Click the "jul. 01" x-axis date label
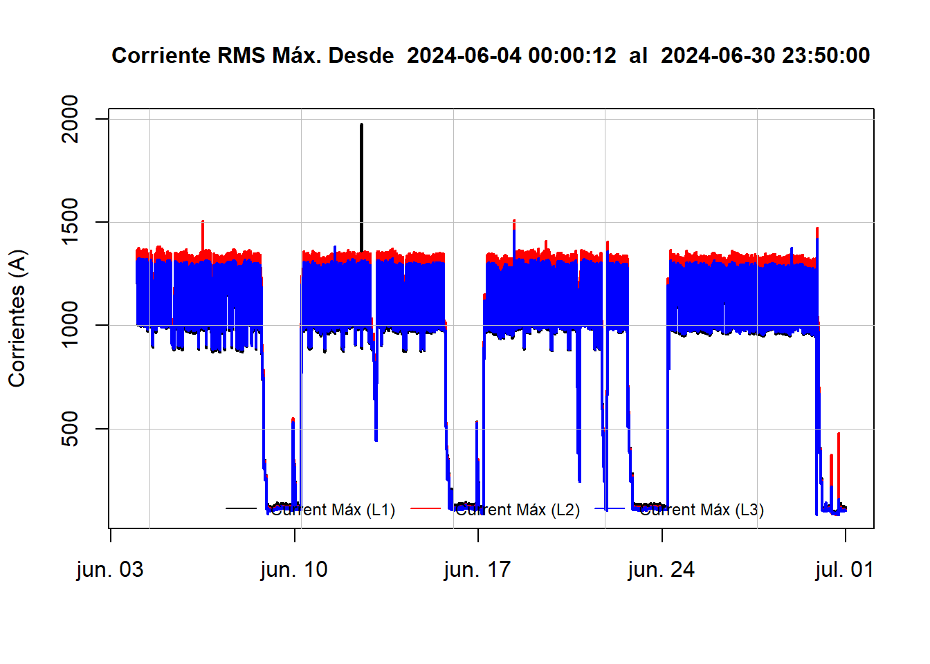Image resolution: width=930 pixels, height=664 pixels. [844, 570]
